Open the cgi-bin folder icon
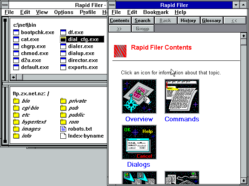 pyautogui.click(x=16, y=108)
